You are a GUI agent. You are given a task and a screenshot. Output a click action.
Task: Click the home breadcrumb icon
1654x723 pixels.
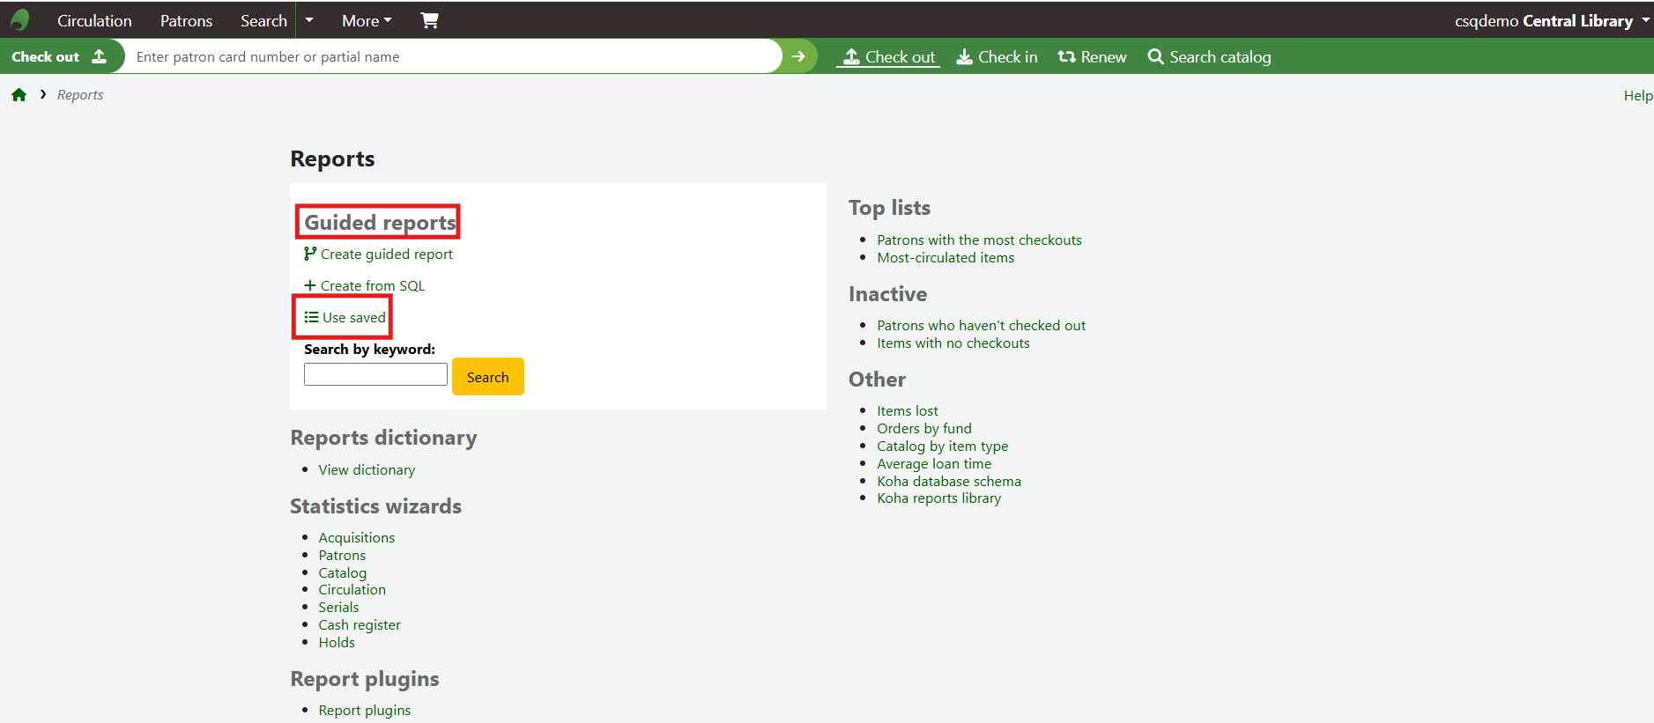(19, 95)
